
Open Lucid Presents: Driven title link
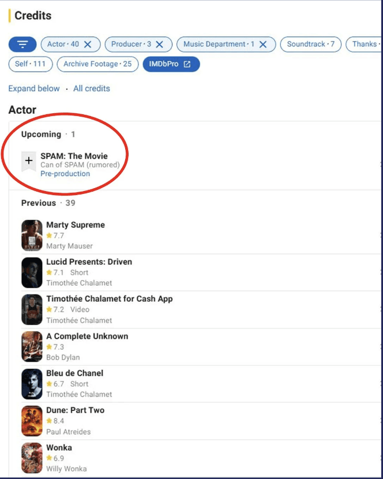click(x=89, y=262)
